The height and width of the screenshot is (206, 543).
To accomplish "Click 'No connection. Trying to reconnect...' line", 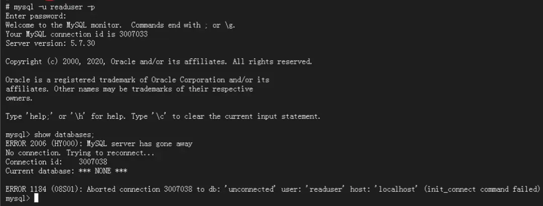I will [x=79, y=153].
